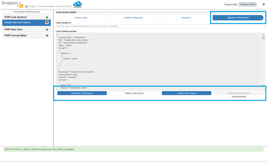Screen dimensions: 267x165
Task: Go to the Additional Metadata tab
Action: coord(133,18)
